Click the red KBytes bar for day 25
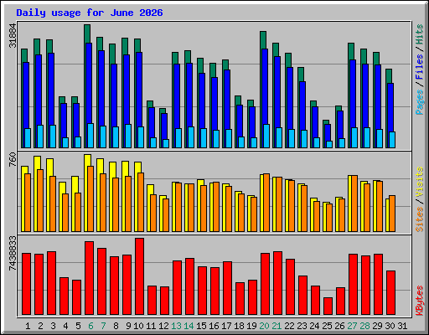The width and height of the screenshot is (429, 335). (328, 307)
